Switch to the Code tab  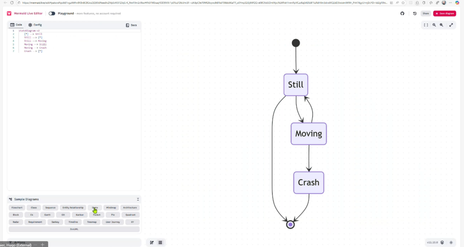coord(16,25)
